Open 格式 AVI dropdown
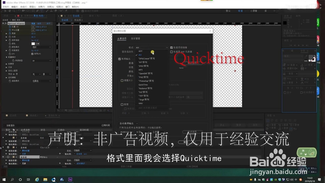 pos(152,48)
